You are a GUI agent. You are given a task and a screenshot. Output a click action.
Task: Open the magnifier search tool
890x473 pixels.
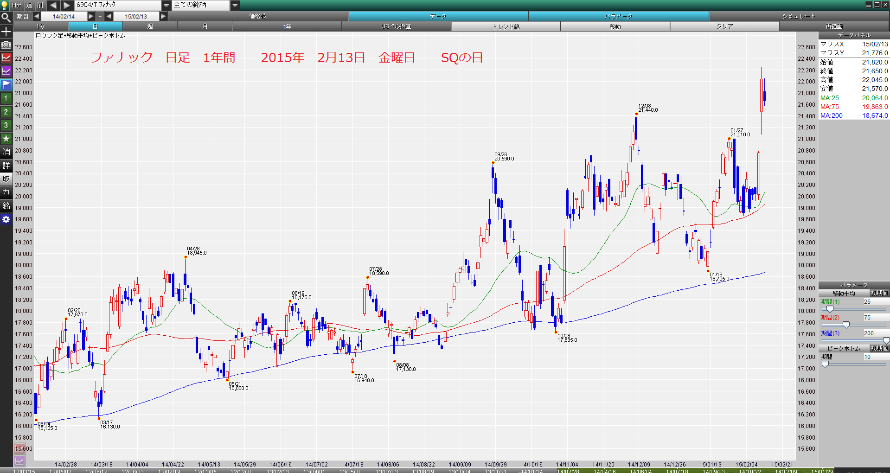coord(6,18)
